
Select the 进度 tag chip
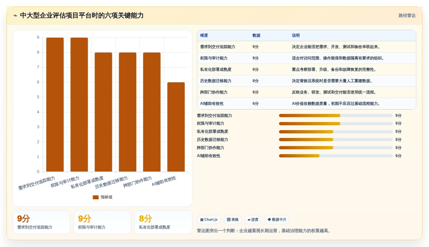253,220
